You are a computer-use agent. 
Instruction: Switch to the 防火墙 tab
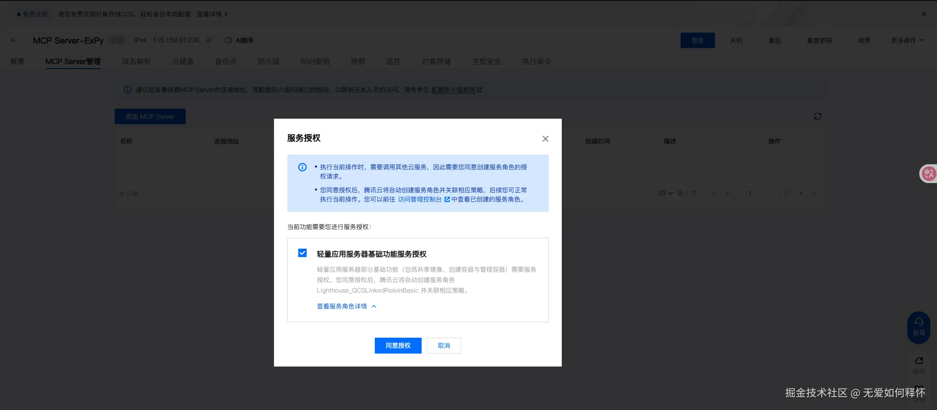[269, 61]
